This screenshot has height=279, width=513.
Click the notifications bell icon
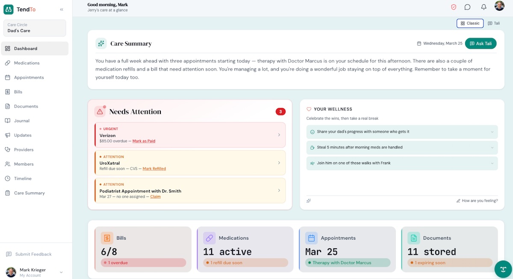(x=484, y=7)
